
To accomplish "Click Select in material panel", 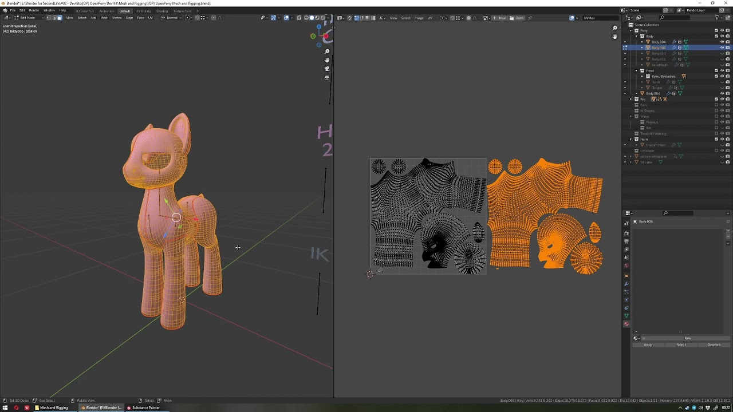I will [x=681, y=345].
